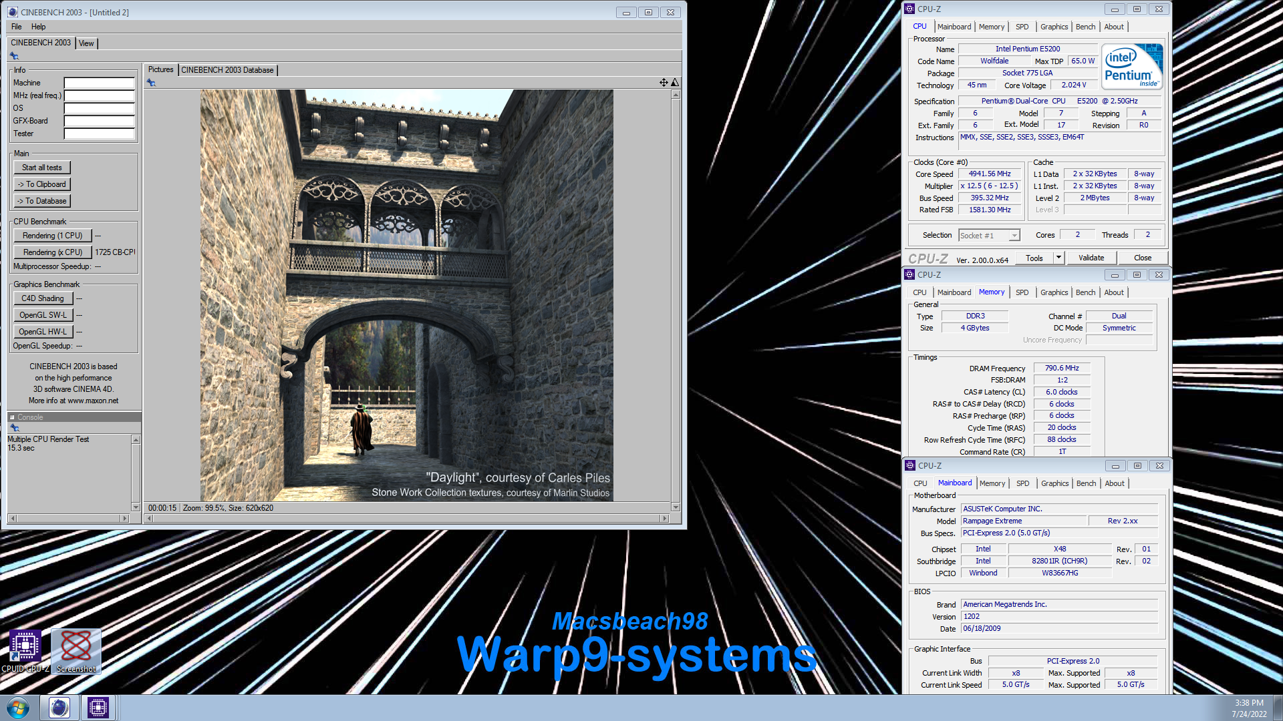This screenshot has width=1283, height=721.
Task: Click the BIOS version 1202 field
Action: [x=1058, y=617]
